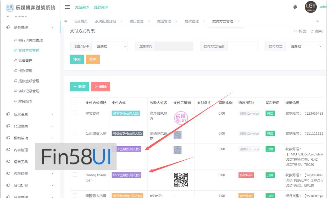This screenshot has height=198, width=327.
Task: Switch to the 充值管理 tab
Action: [164, 21]
